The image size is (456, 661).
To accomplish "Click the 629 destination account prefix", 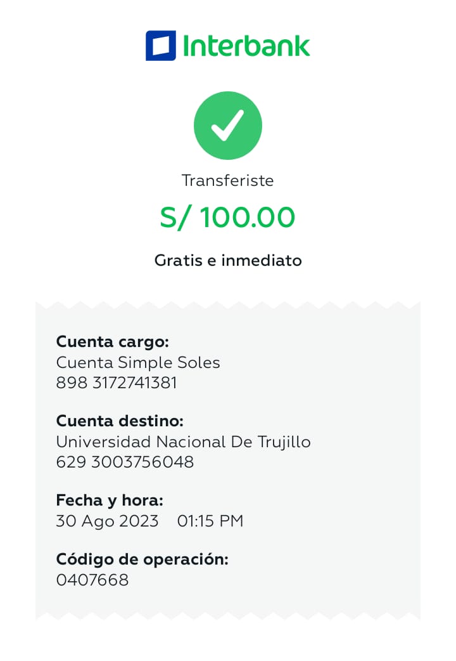I will pyautogui.click(x=70, y=462).
